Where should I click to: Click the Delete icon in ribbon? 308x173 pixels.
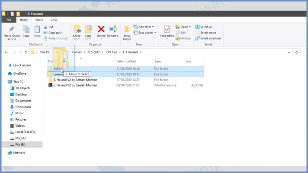click(x=101, y=30)
